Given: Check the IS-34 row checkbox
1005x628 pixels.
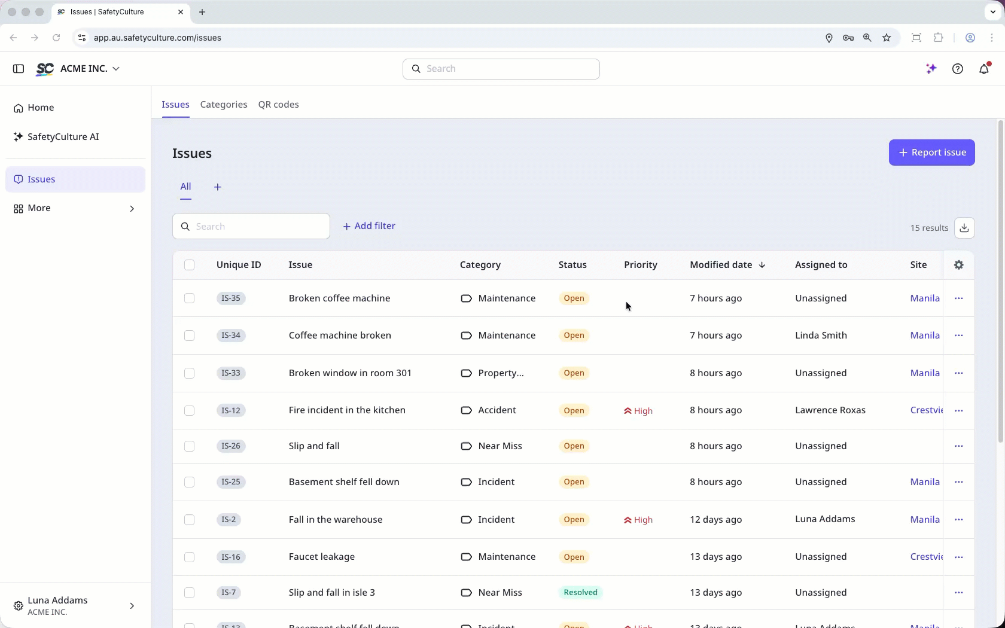Looking at the screenshot, I should pos(189,336).
